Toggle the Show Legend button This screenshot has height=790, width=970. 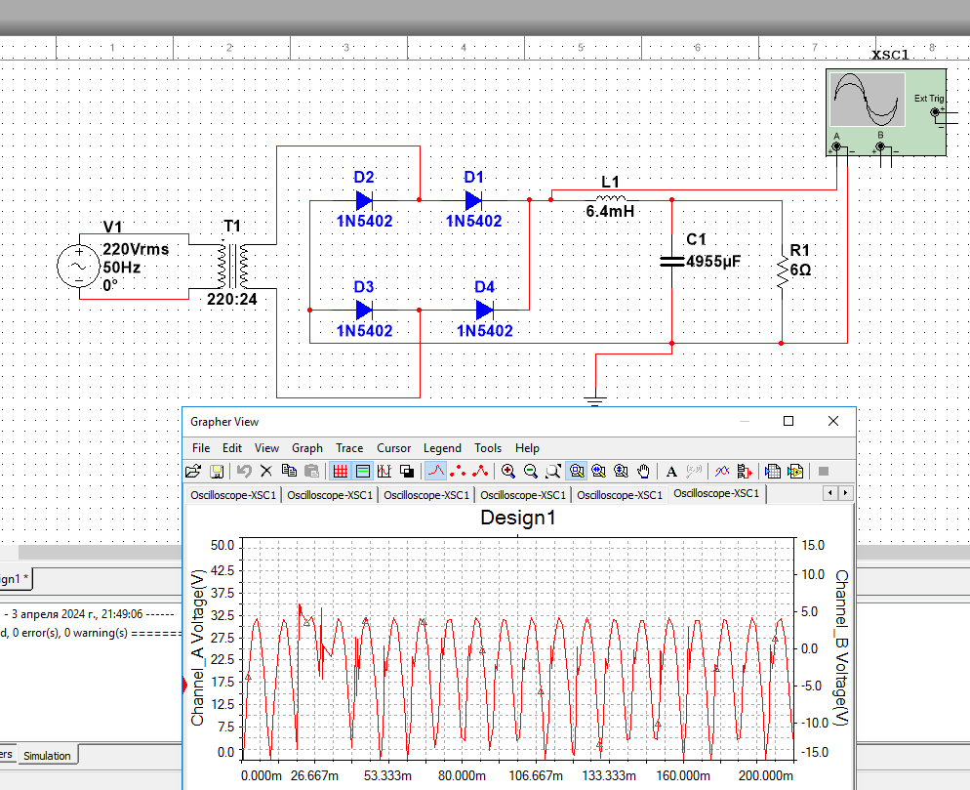coord(363,472)
